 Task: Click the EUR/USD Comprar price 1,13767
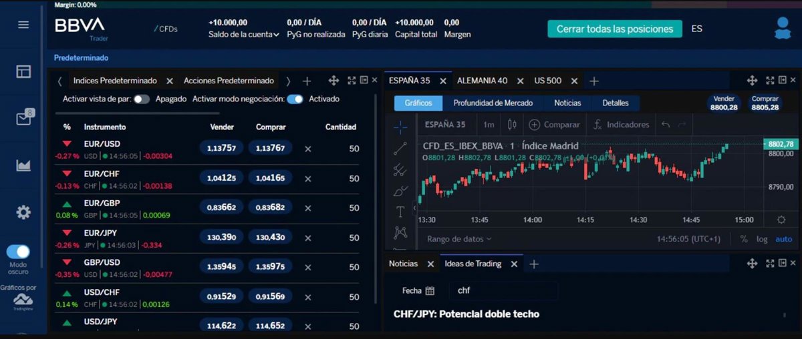[270, 148]
